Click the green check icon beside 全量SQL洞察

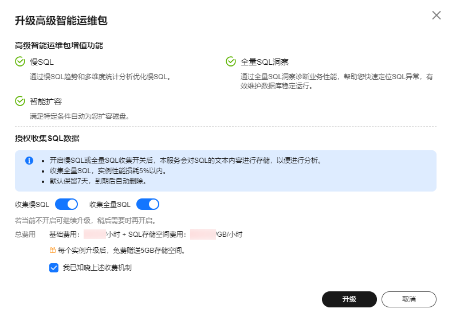(x=231, y=61)
